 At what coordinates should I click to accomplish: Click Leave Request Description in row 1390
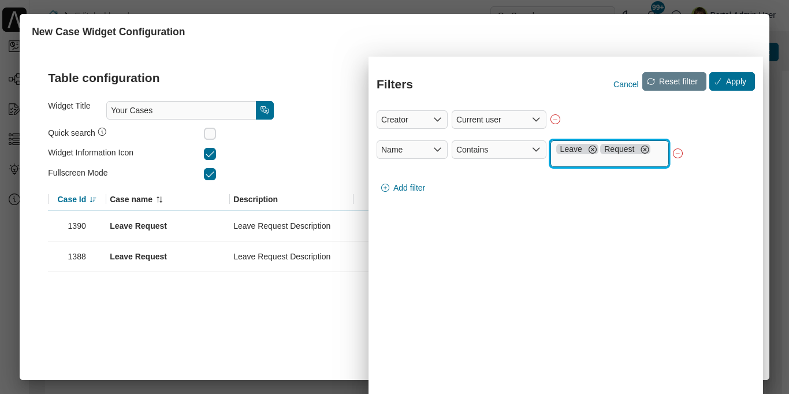point(282,226)
